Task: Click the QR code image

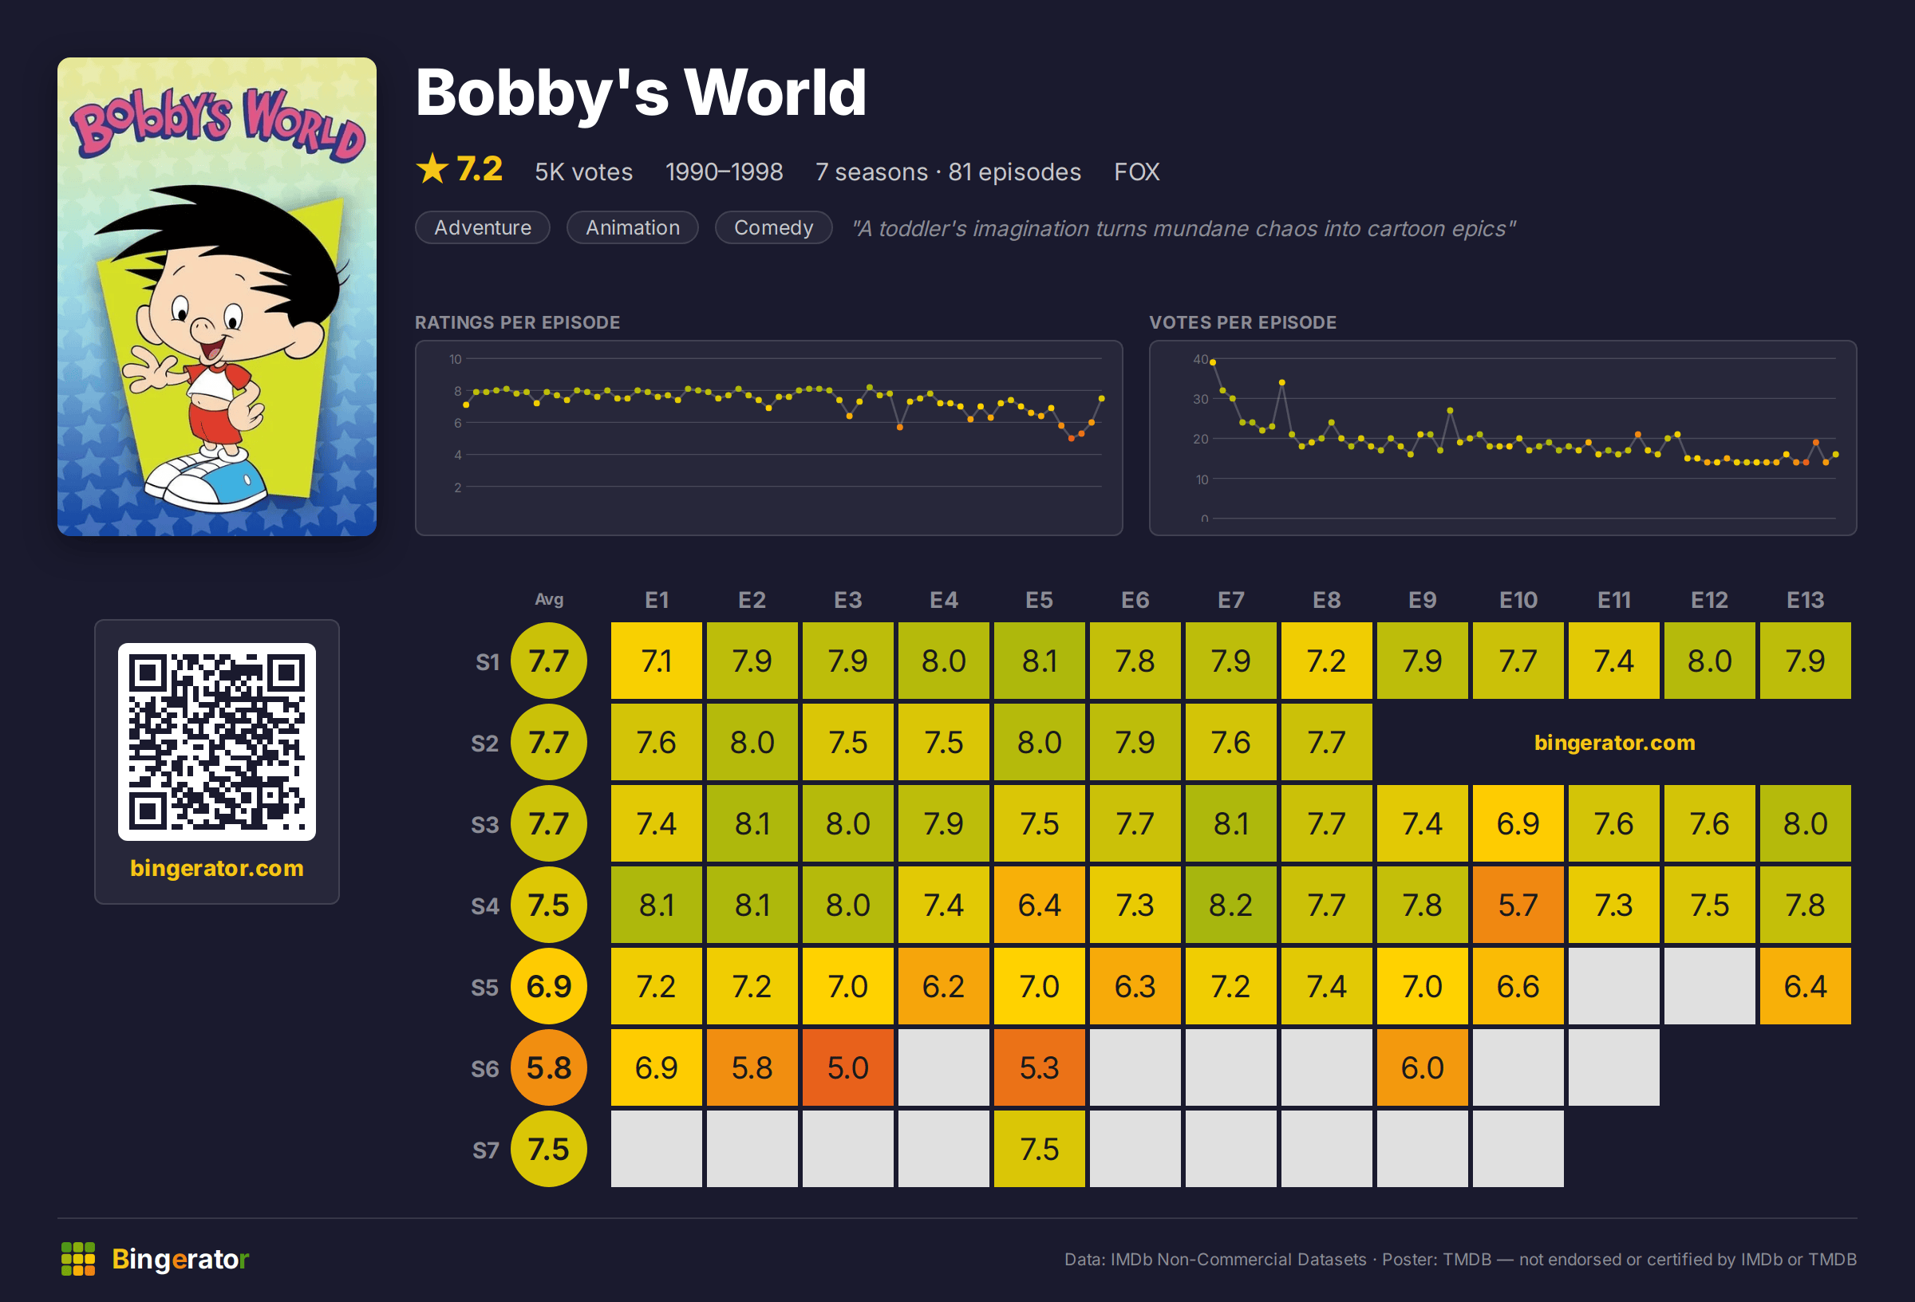Action: pos(217,742)
